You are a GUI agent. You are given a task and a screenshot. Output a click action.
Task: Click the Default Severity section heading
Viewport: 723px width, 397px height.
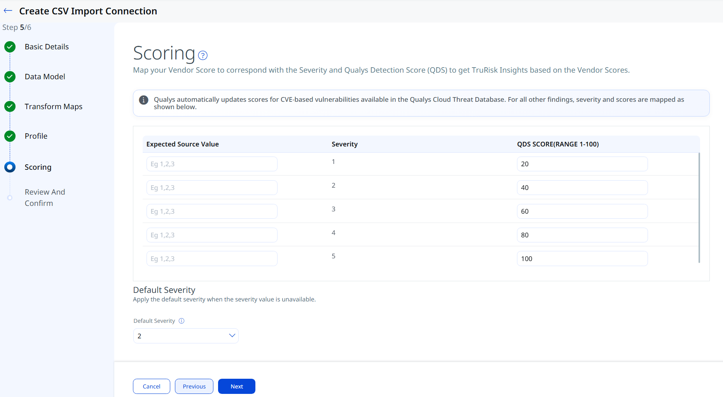164,290
